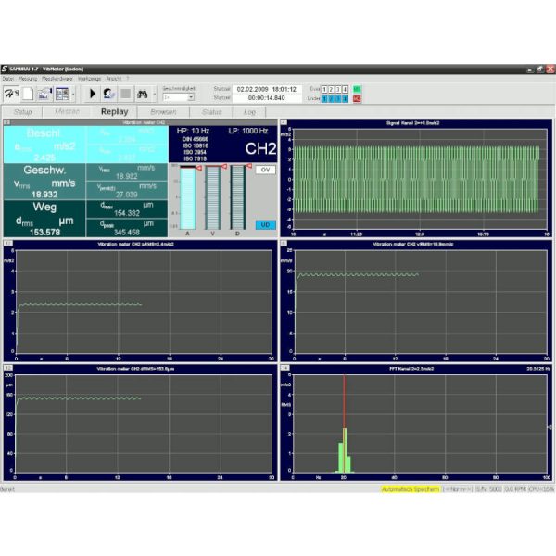Image resolution: width=556 pixels, height=556 pixels.
Task: Expand the arrow beside the panel layout icon
Action: (x=73, y=95)
